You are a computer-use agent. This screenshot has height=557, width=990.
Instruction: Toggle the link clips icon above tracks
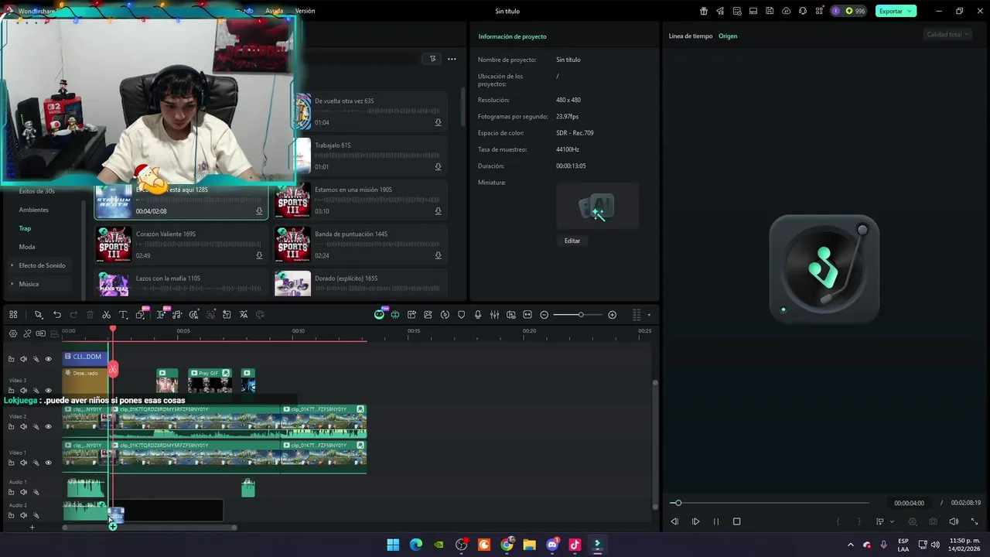[x=27, y=333]
